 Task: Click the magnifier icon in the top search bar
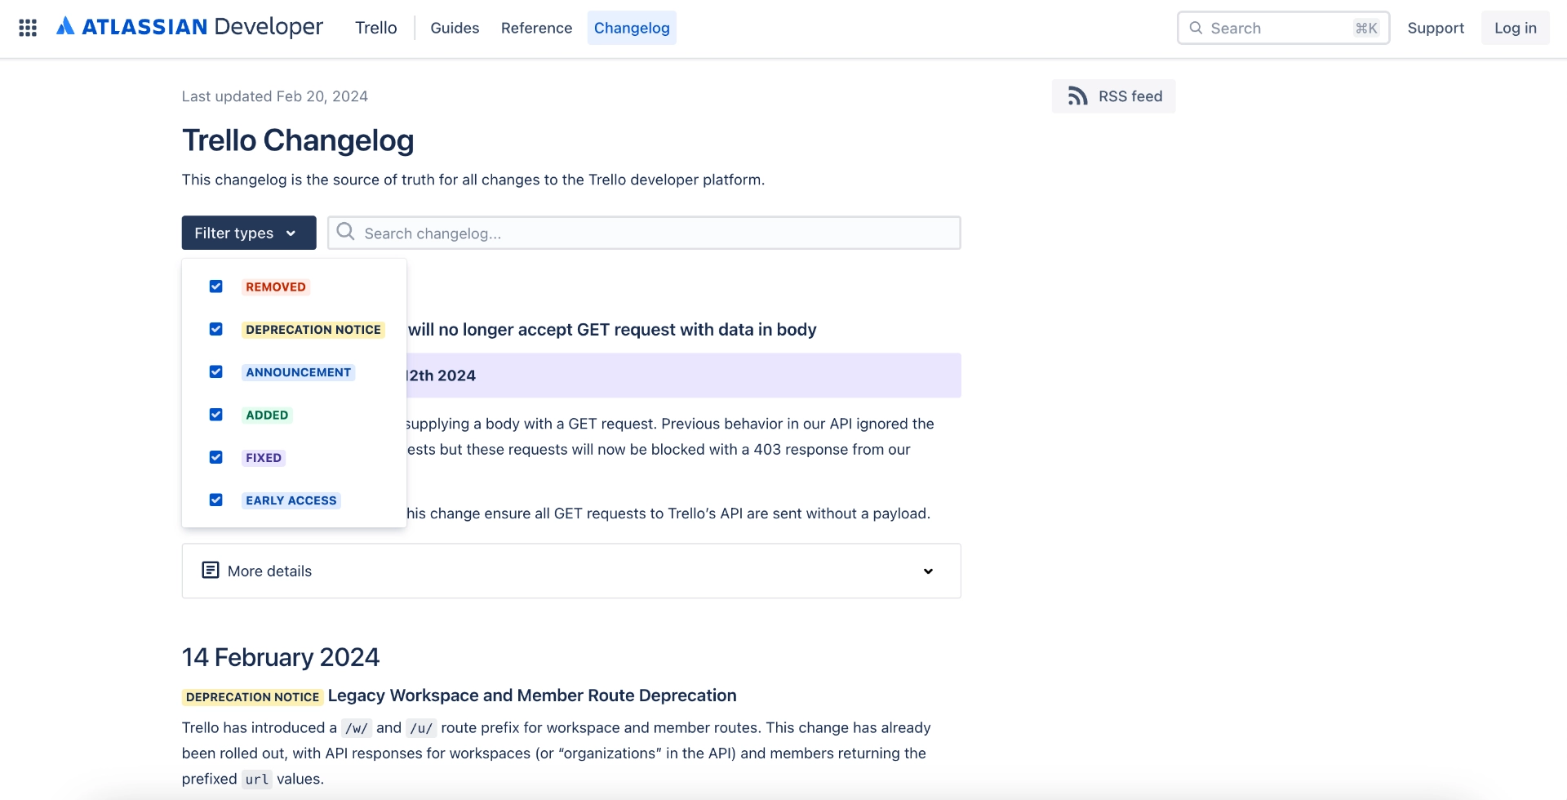tap(1196, 28)
